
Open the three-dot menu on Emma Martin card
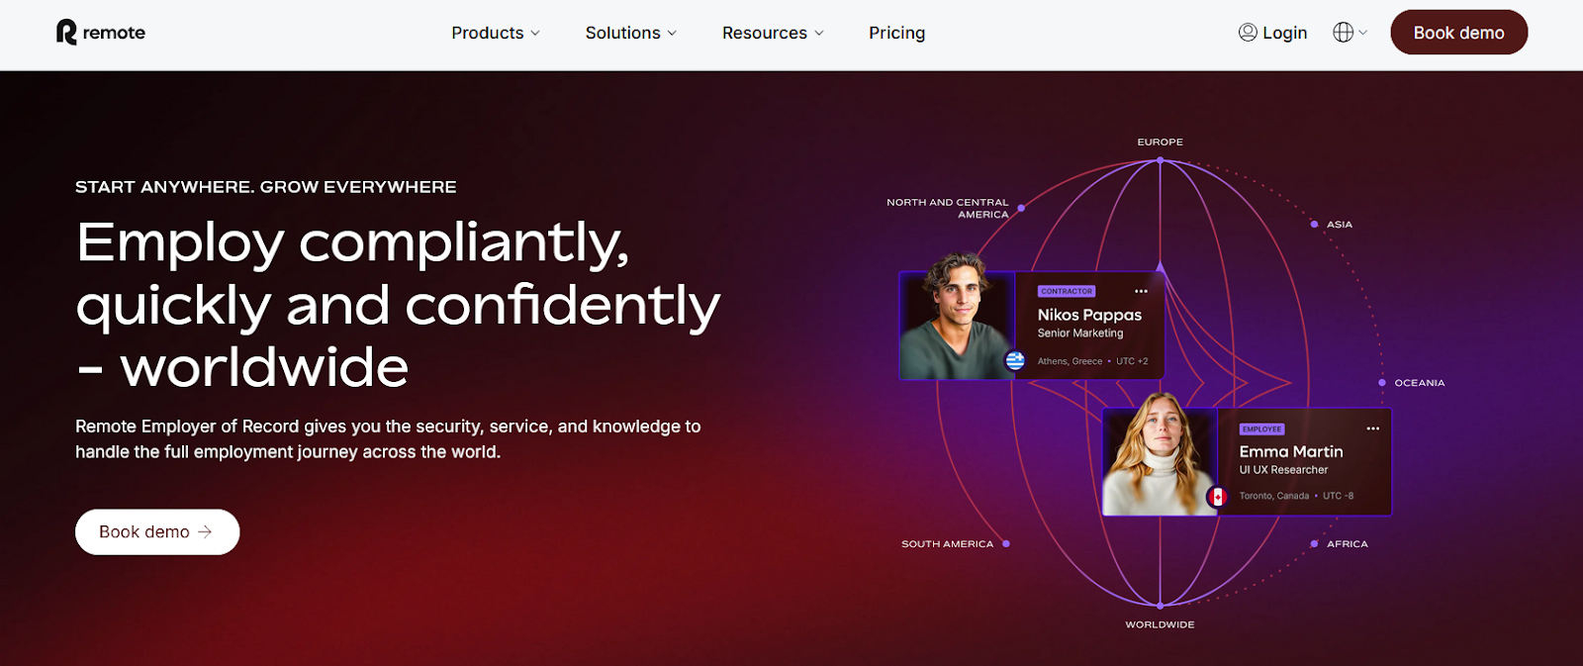pyautogui.click(x=1372, y=428)
